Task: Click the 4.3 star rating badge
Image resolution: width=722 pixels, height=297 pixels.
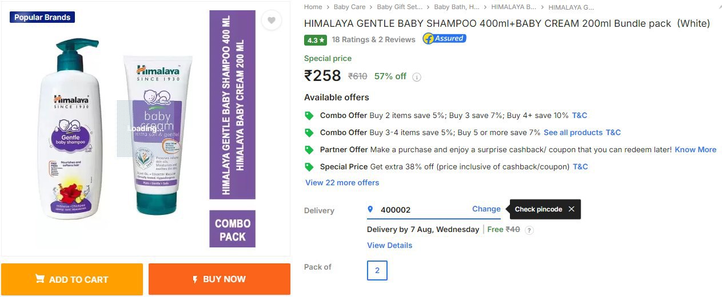Action: pos(316,40)
